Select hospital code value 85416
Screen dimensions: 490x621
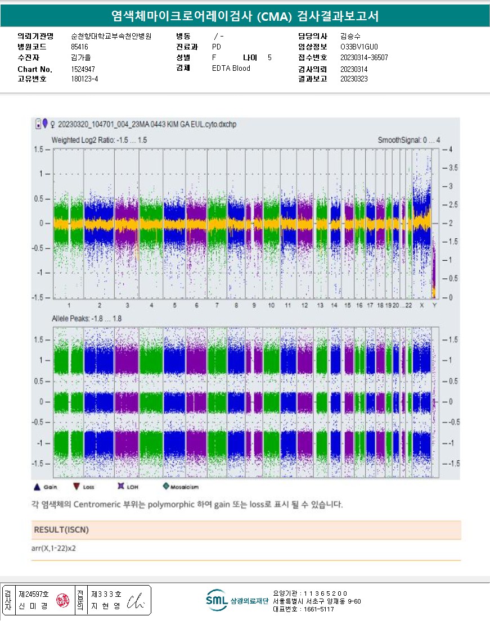[79, 47]
